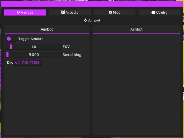Click the cloud icon in the Config tab
Viewport: 184px width, 138px height.
click(x=153, y=12)
